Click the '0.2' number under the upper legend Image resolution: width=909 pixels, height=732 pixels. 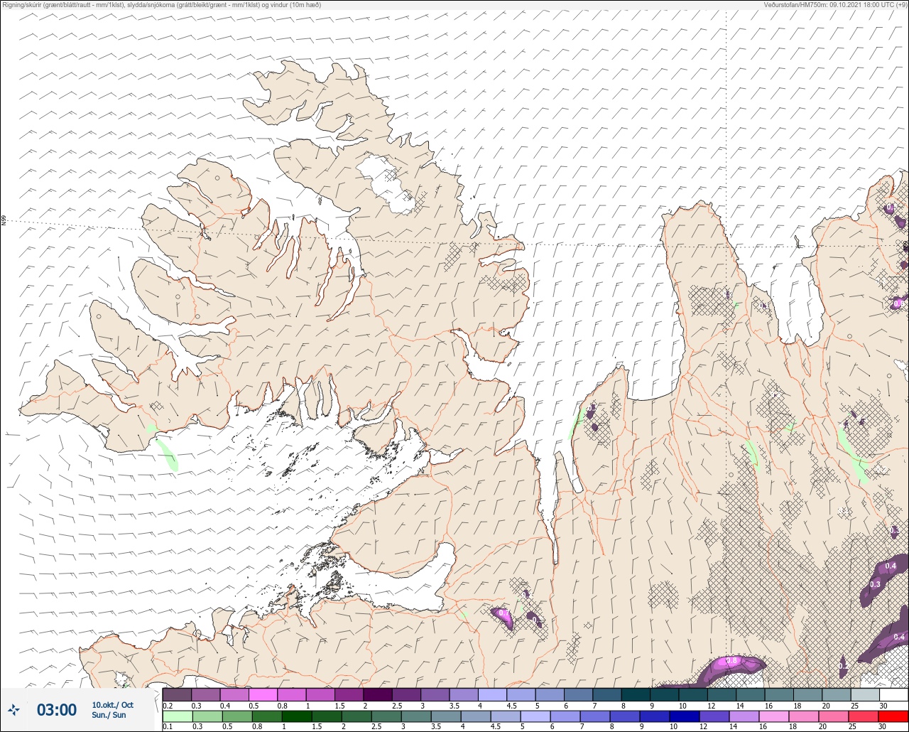coord(168,705)
